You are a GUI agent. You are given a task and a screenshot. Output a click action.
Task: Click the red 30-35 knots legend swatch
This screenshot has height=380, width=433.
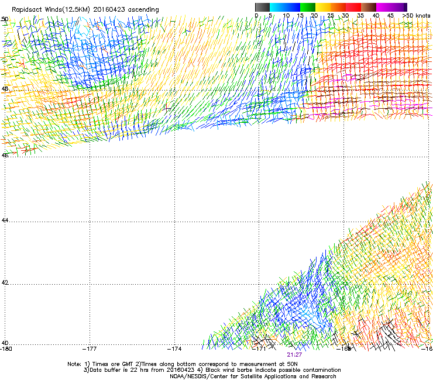coord(353,7)
